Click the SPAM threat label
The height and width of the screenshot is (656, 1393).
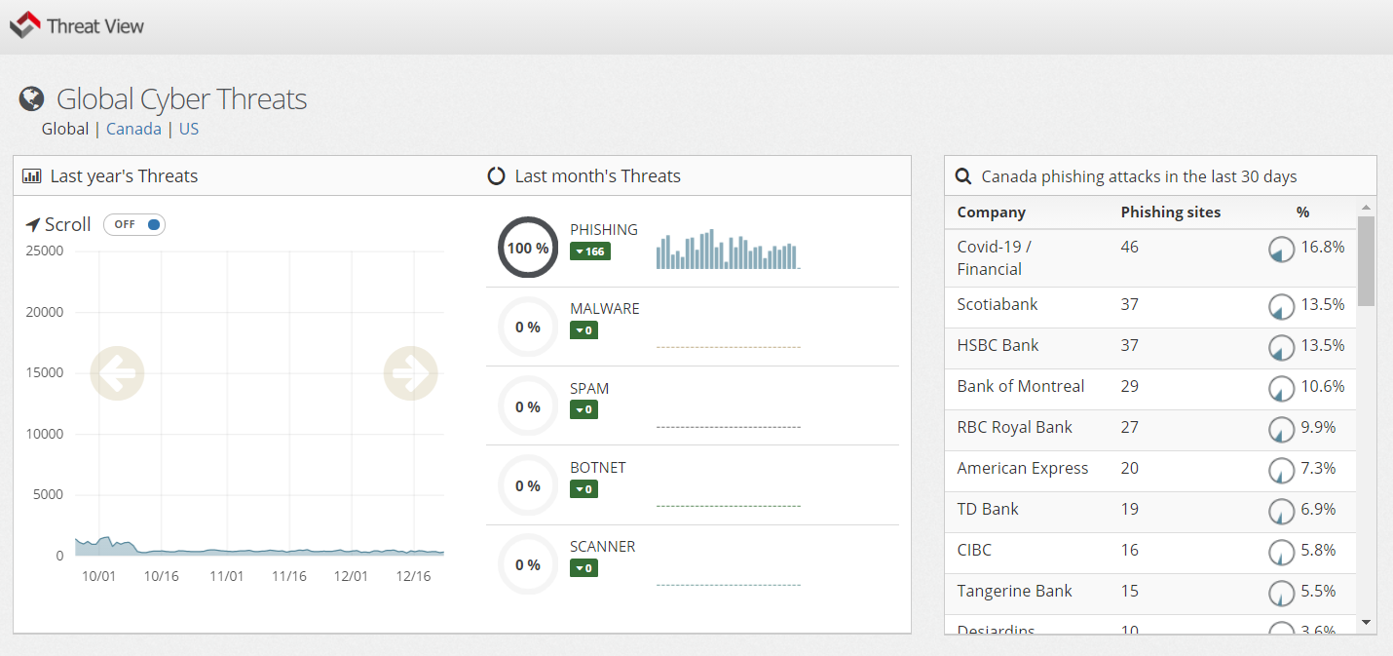pyautogui.click(x=589, y=388)
